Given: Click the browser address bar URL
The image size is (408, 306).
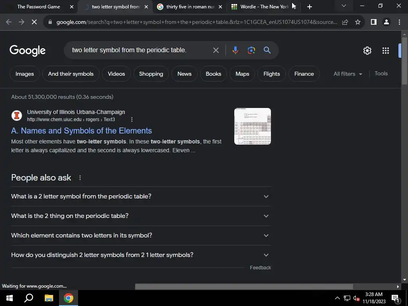Looking at the screenshot, I should pos(197,22).
